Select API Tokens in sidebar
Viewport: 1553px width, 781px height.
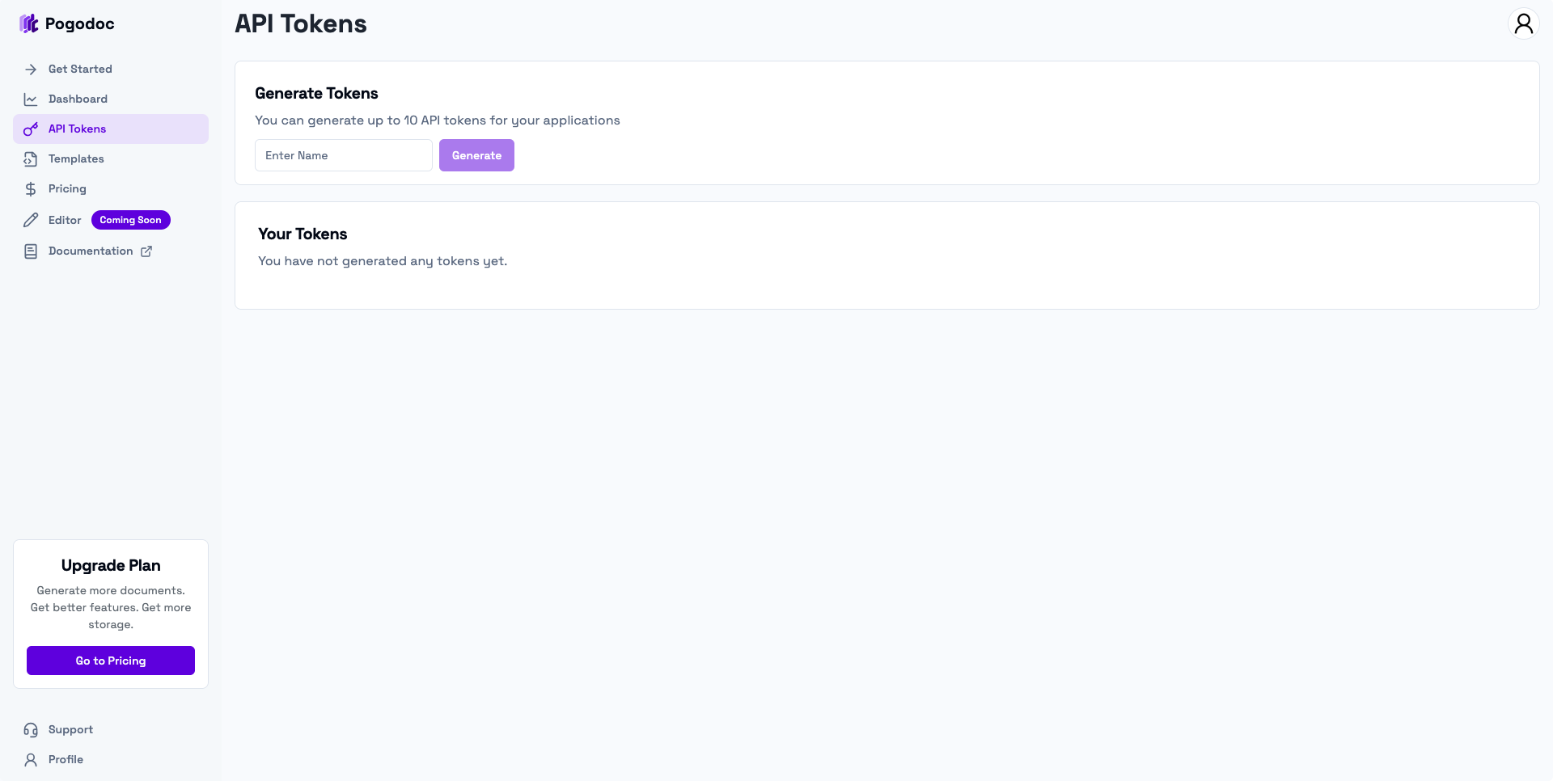111,129
